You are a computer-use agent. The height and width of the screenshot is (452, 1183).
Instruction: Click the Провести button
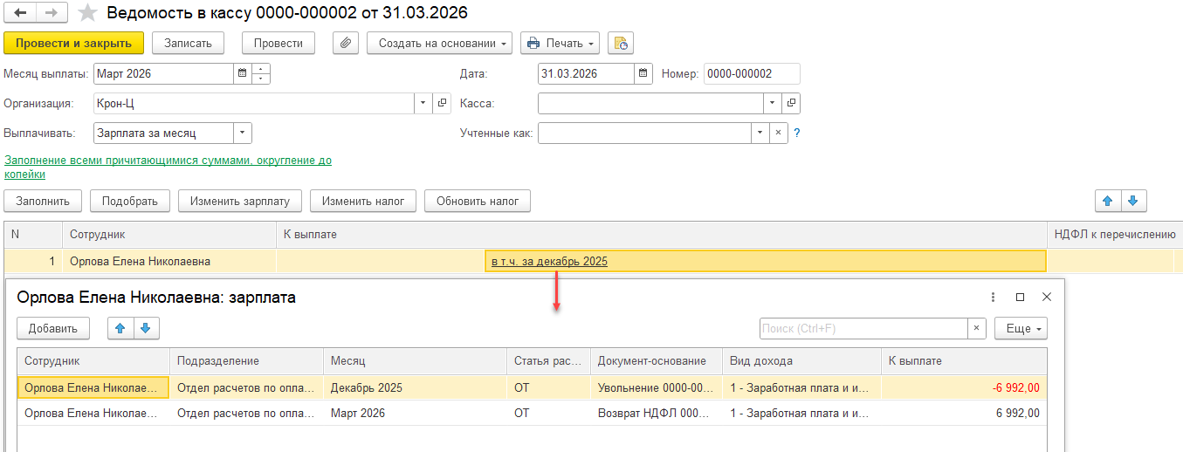tap(279, 43)
